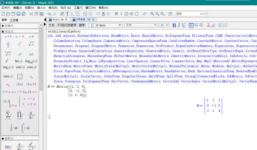Switch input mode to 不可执行的数学
257x150 pixels.
(x=67, y=25)
